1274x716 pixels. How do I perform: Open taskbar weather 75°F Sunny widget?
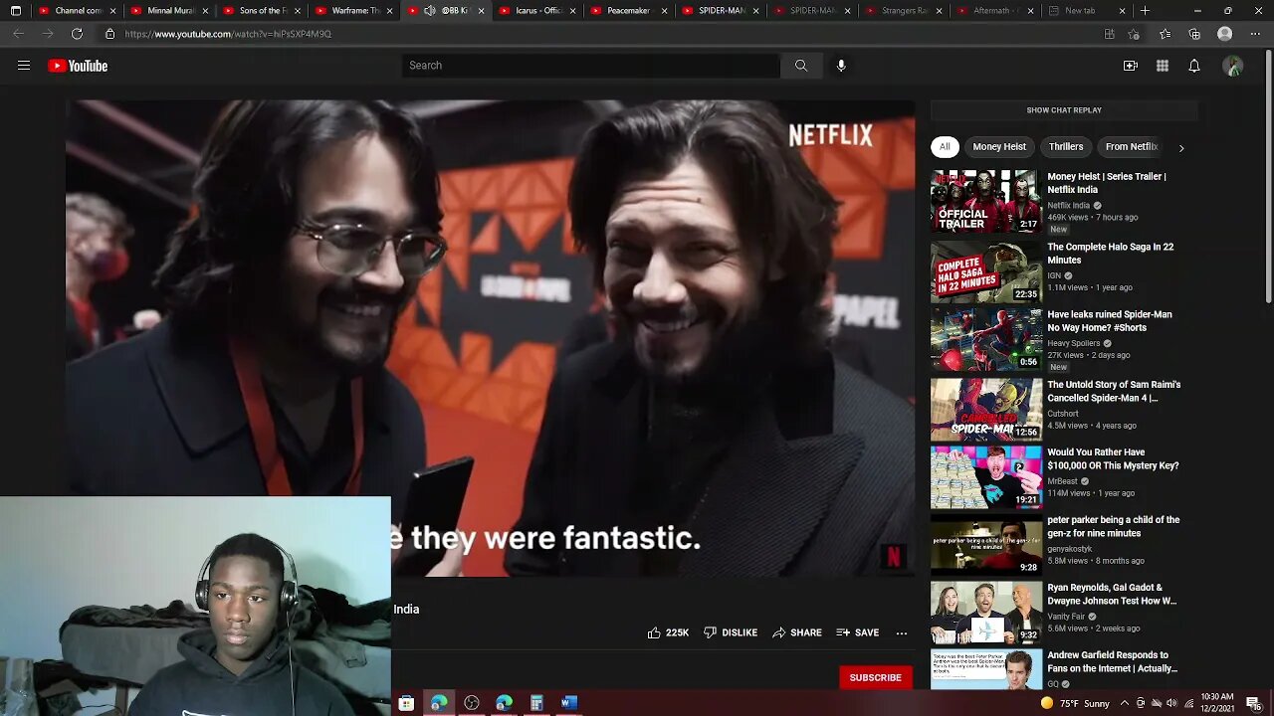pyautogui.click(x=1074, y=703)
